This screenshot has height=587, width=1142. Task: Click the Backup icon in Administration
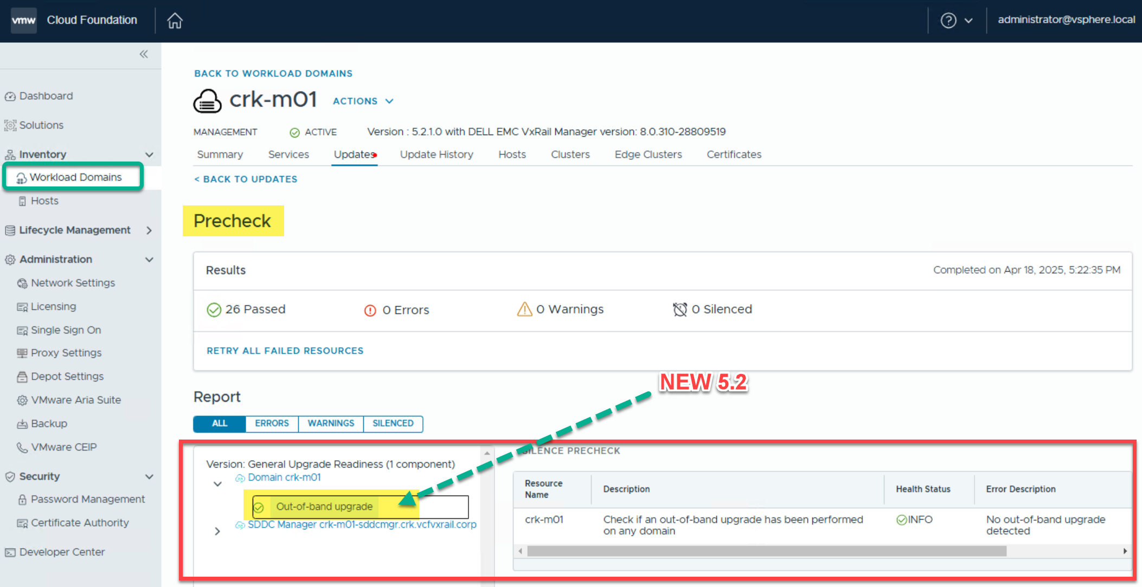point(22,424)
